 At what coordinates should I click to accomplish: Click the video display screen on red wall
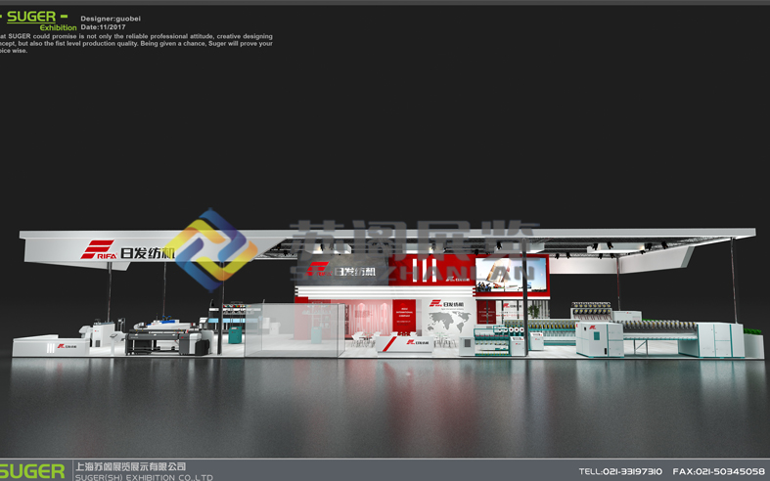(x=511, y=274)
